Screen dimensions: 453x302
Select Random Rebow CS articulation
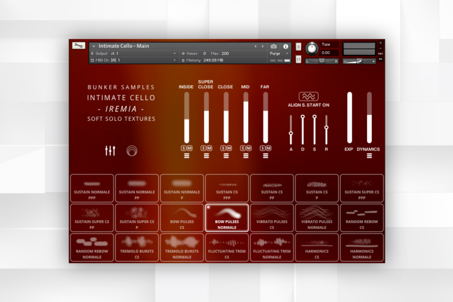(362, 218)
